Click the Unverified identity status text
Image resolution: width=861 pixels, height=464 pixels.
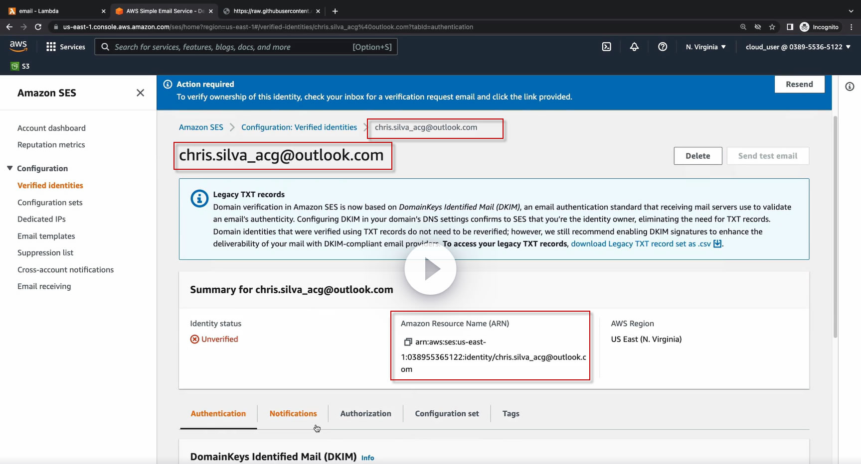[219, 340]
